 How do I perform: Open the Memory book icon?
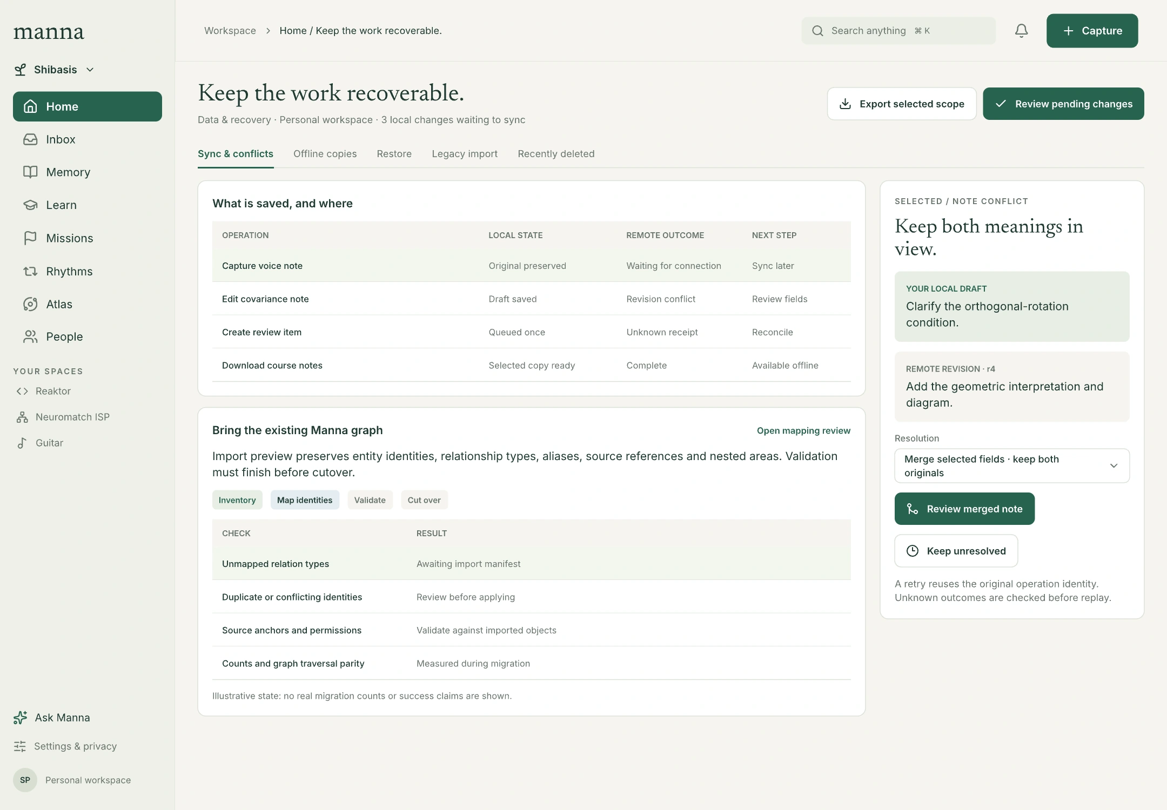30,172
